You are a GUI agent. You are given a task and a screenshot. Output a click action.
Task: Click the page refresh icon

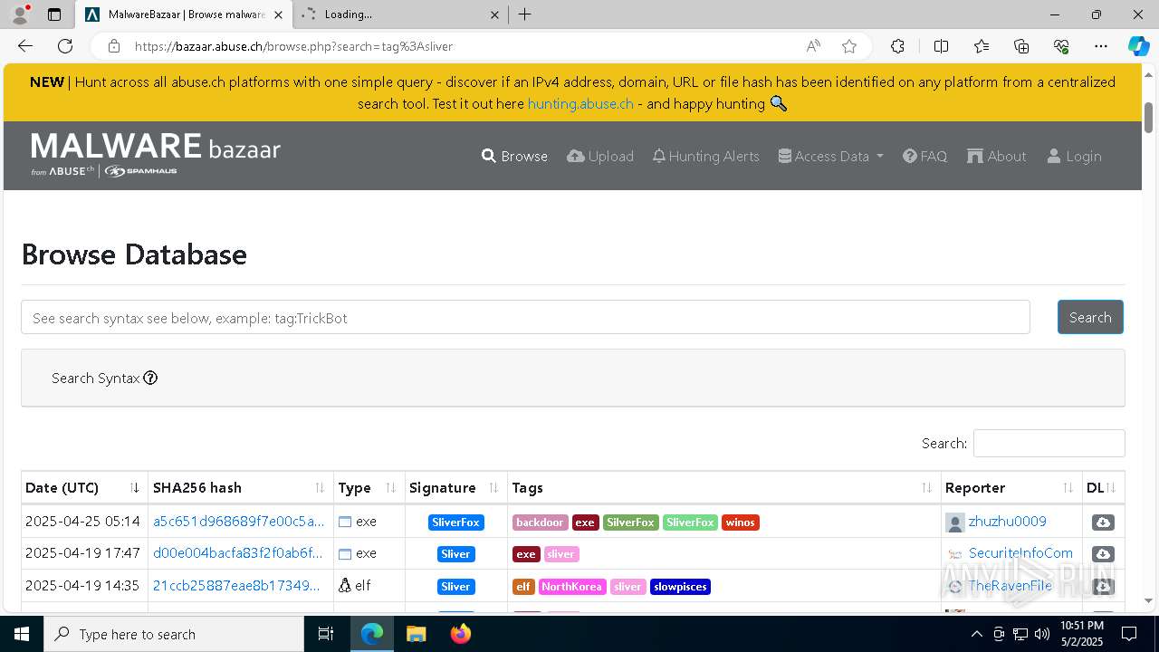pyautogui.click(x=65, y=46)
